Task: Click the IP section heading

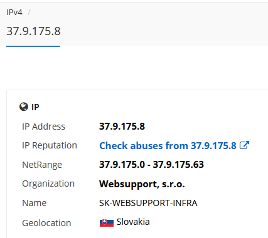Action: coord(35,107)
